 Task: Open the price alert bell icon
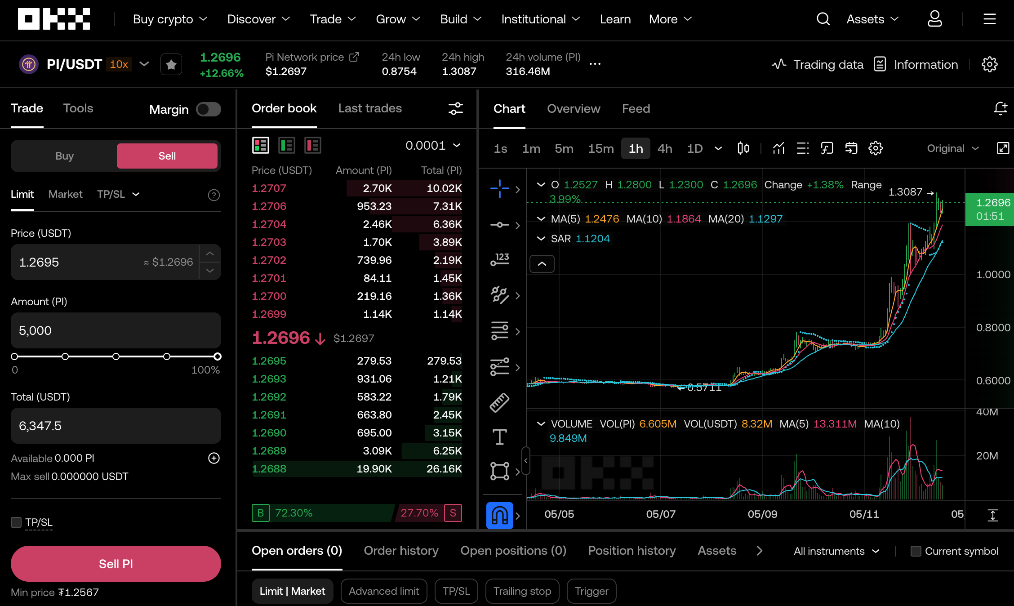1000,108
